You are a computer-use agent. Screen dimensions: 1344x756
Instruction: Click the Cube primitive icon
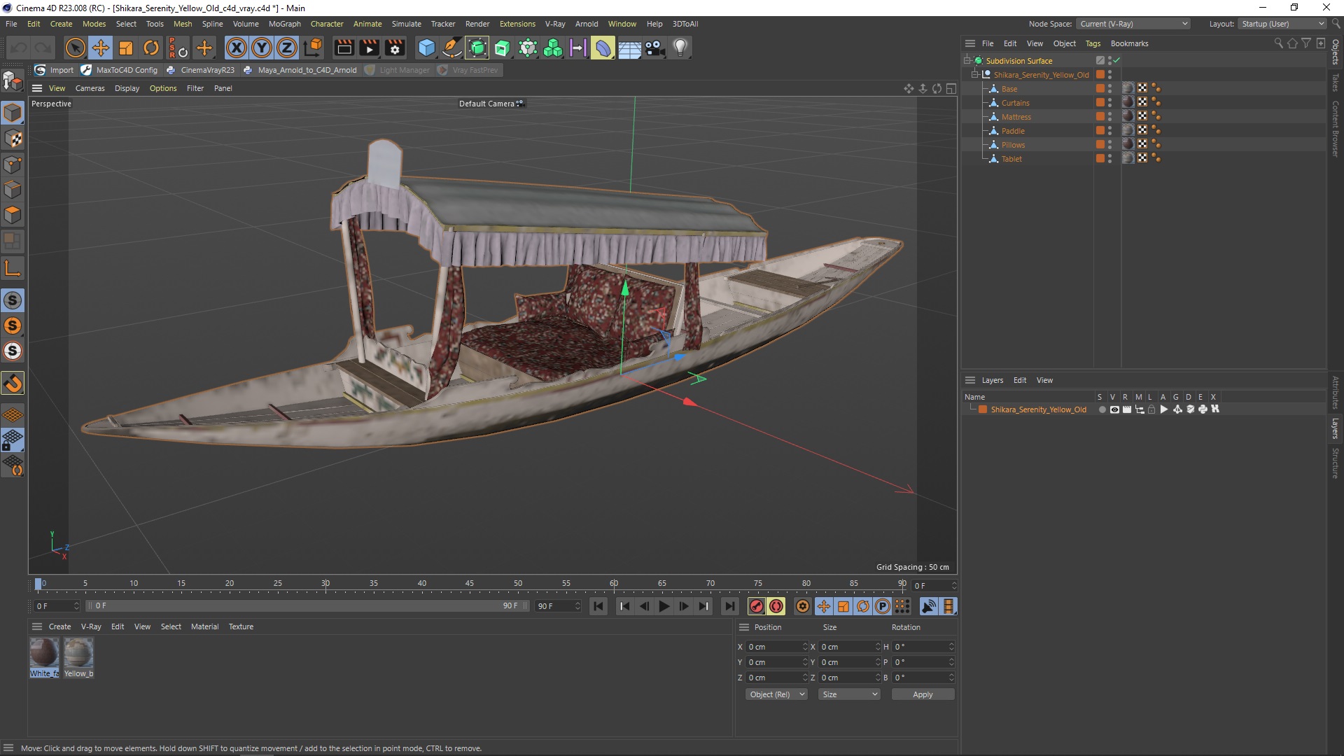point(426,48)
